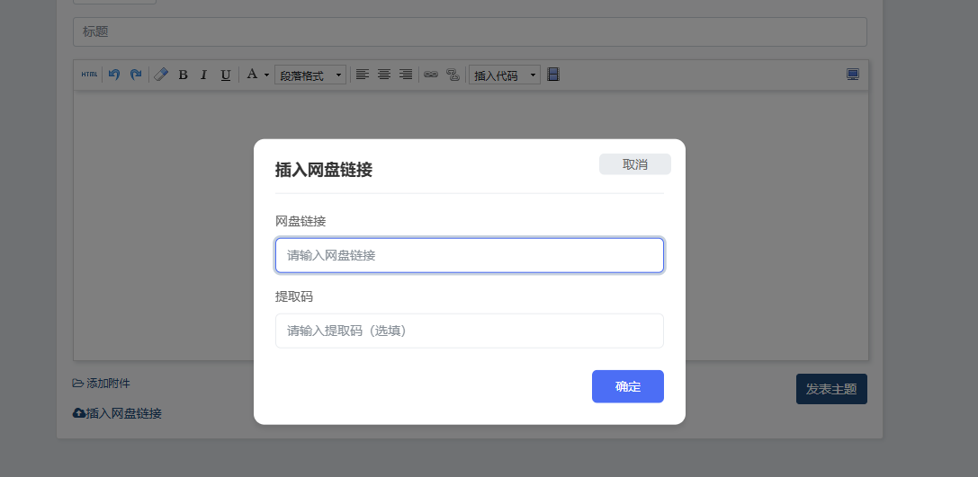This screenshot has width=978, height=477.
Task: Click the 网盘链接 field label
Action: coord(301,221)
